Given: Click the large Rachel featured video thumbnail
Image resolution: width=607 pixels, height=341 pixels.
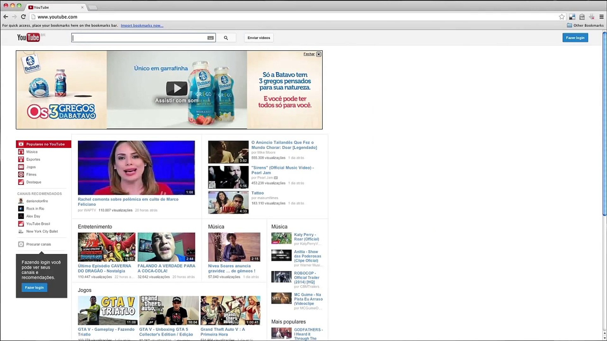Looking at the screenshot, I should (136, 168).
